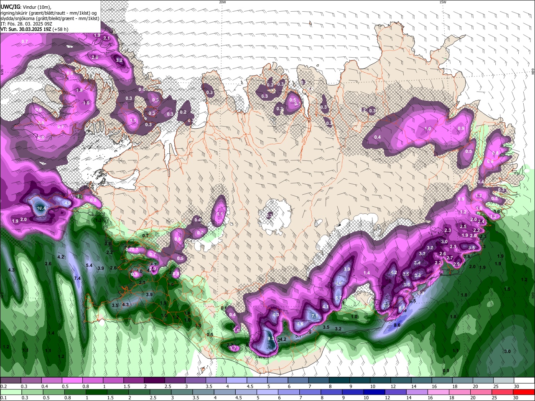The image size is (535, 401).
Task: Click the 8.6 value off the southeast coast
Action: tap(397, 325)
